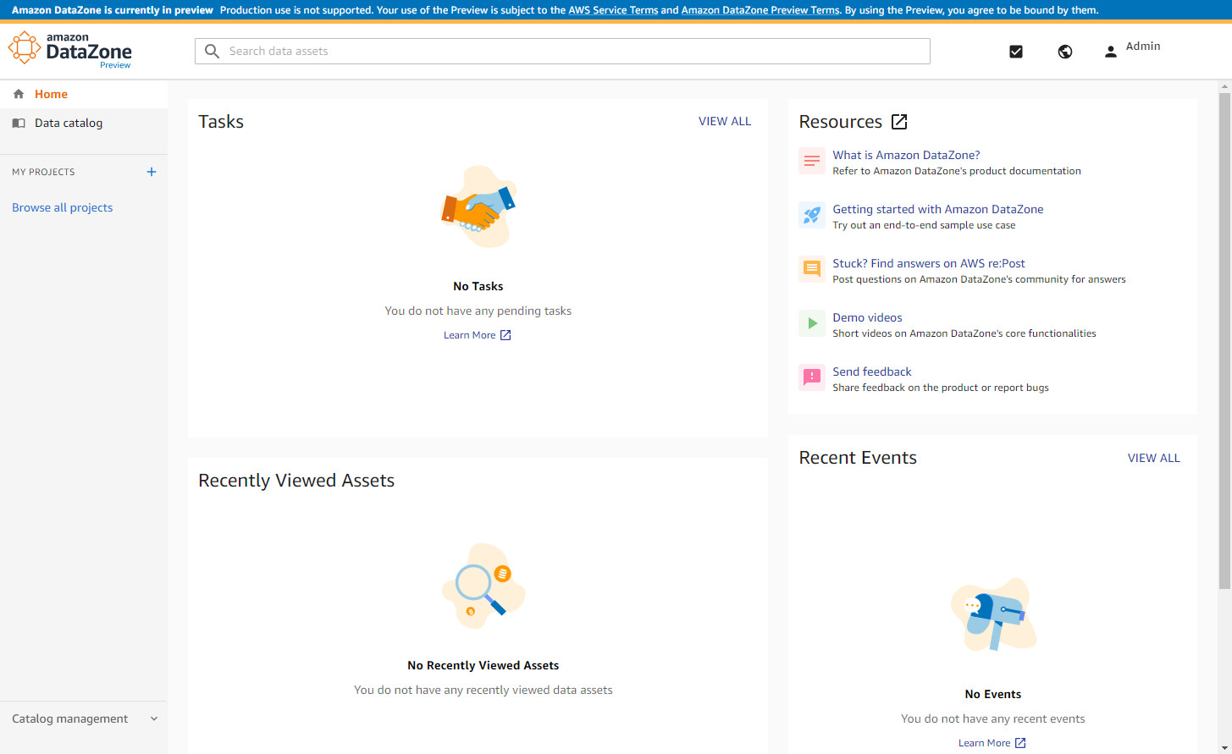1232x754 pixels.
Task: Add a project with the plus icon
Action: (152, 172)
